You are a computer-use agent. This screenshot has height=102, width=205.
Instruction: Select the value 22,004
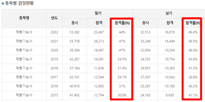[145, 50]
